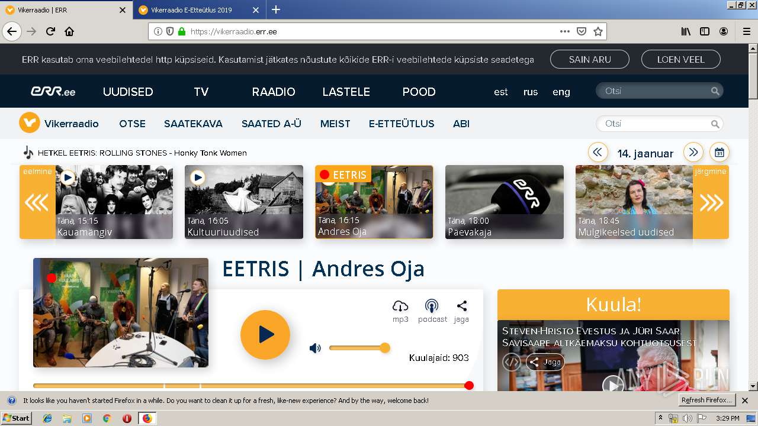758x426 pixels.
Task: Play the Kauamängiv episode
Action: point(68,177)
